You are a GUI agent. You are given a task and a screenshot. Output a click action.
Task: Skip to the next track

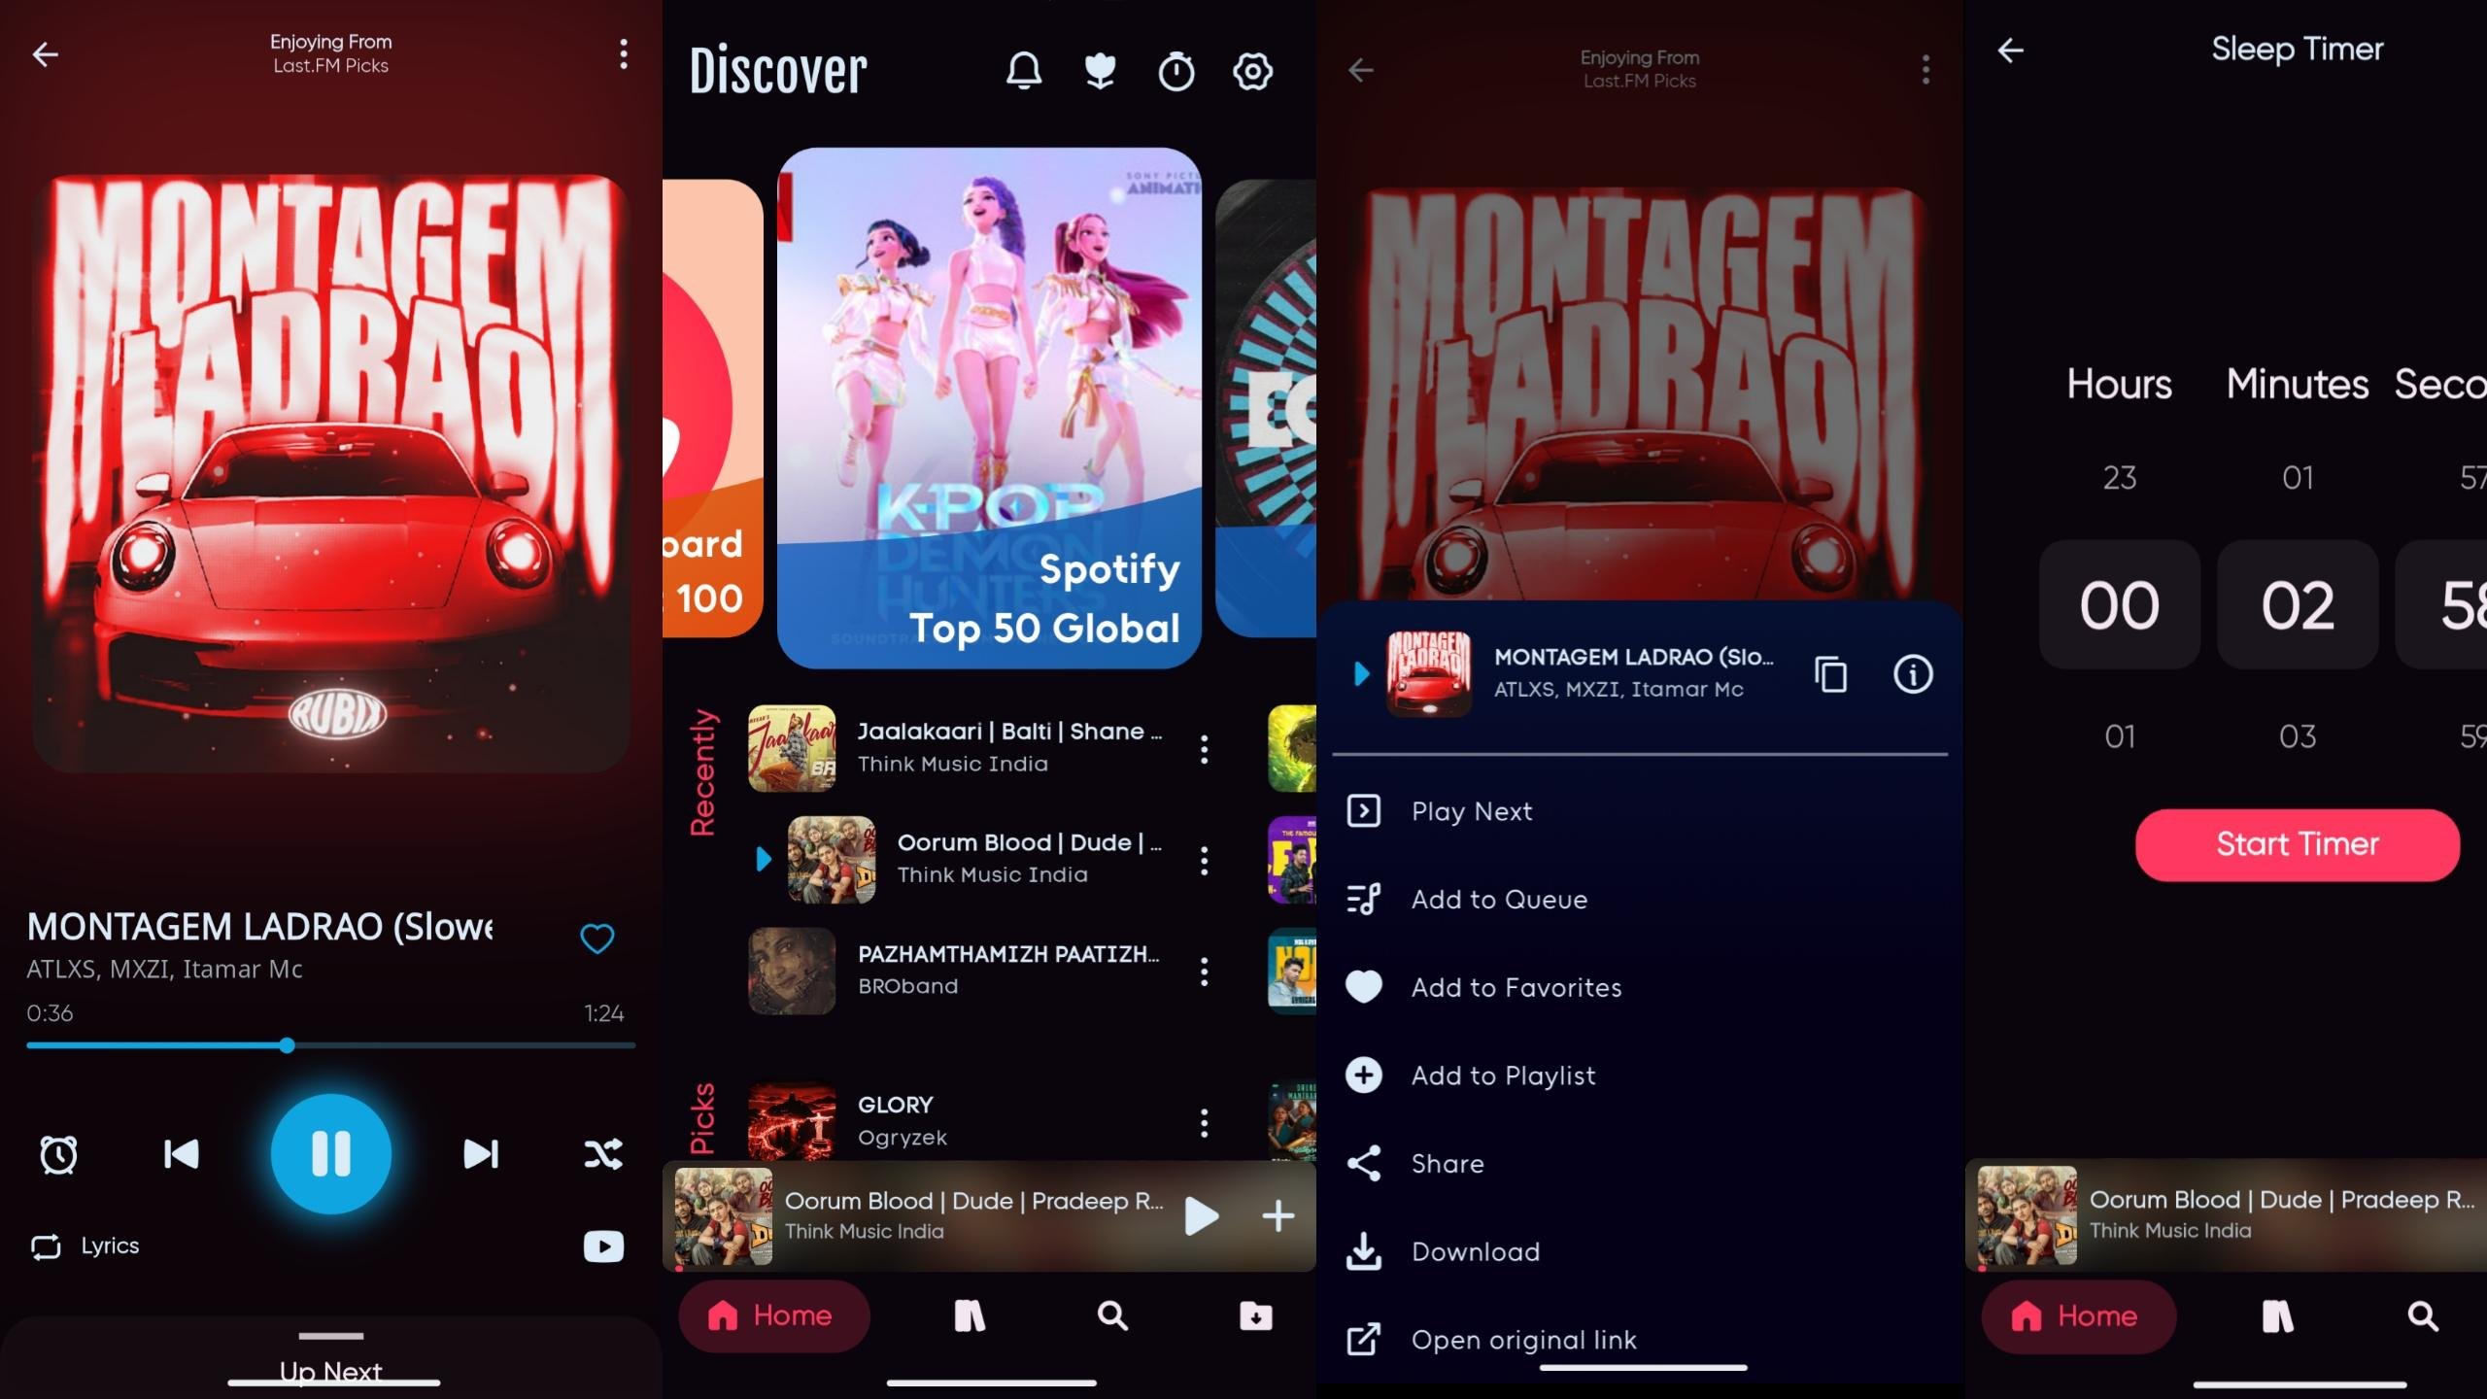tap(481, 1154)
